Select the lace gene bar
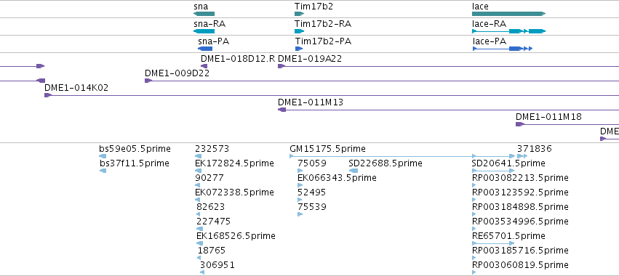The width and height of the screenshot is (619, 276). click(x=509, y=14)
